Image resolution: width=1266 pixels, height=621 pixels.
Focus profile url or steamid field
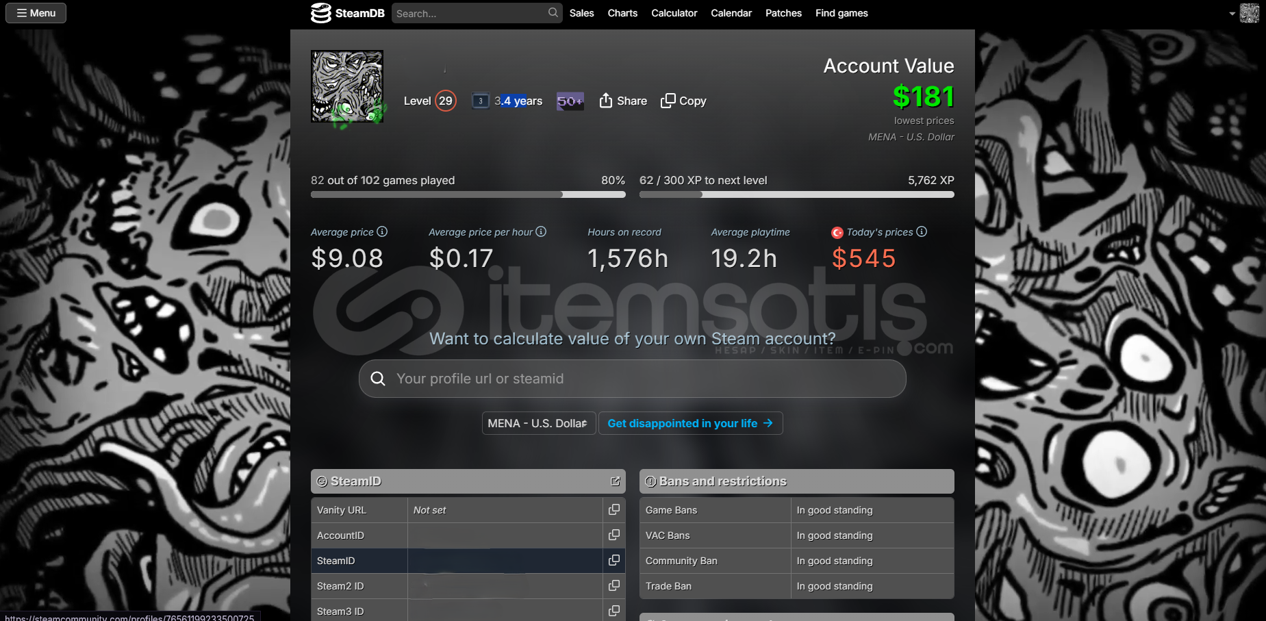coord(633,379)
